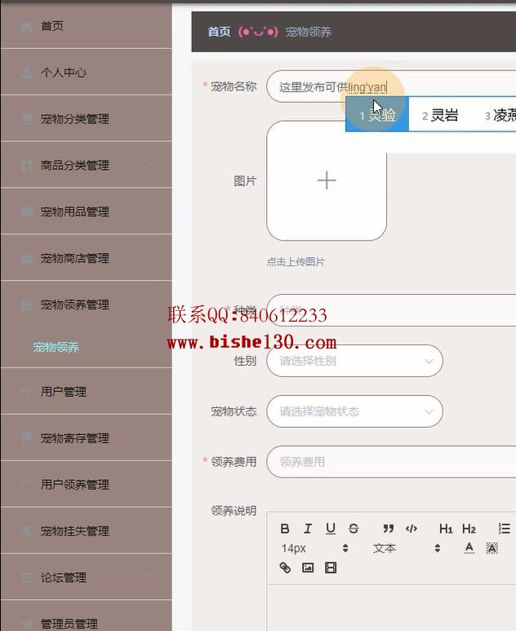
Task: Click the plus box to upload picture
Action: tap(327, 180)
